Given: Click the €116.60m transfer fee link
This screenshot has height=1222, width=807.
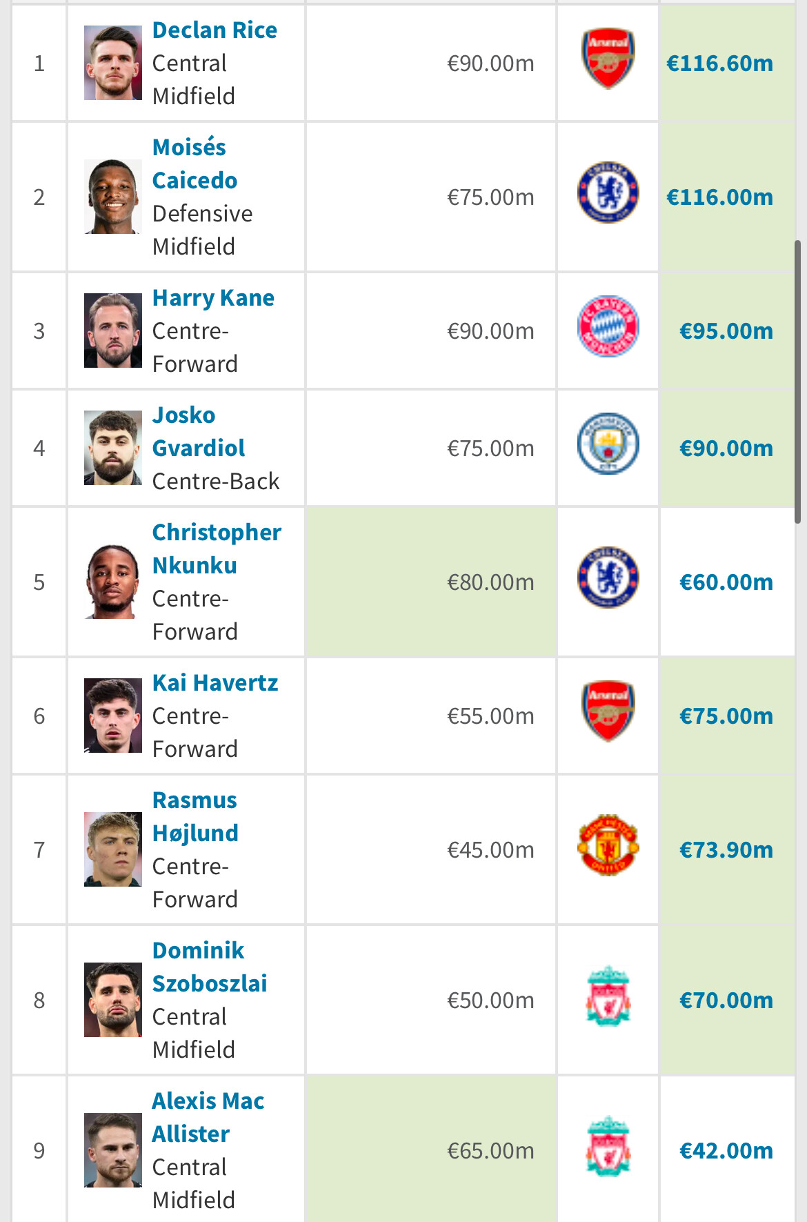Looking at the screenshot, I should [719, 63].
